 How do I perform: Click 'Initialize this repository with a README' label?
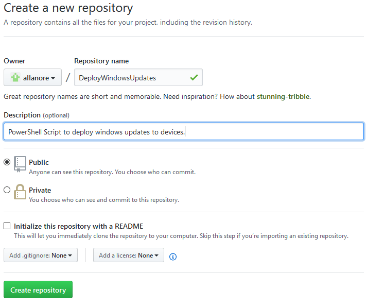pos(78,226)
